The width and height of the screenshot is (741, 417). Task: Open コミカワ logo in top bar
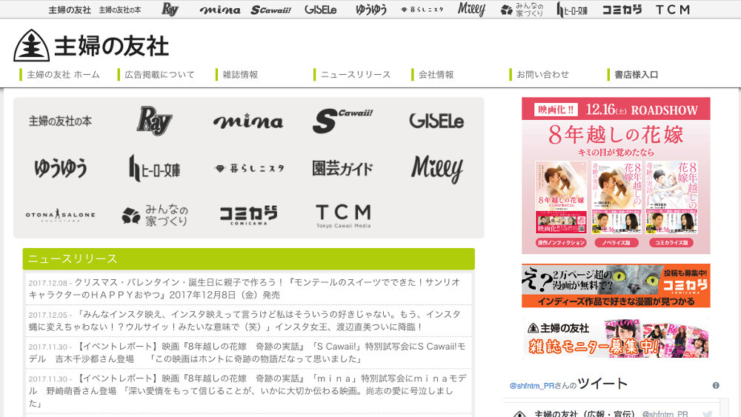coord(622,10)
